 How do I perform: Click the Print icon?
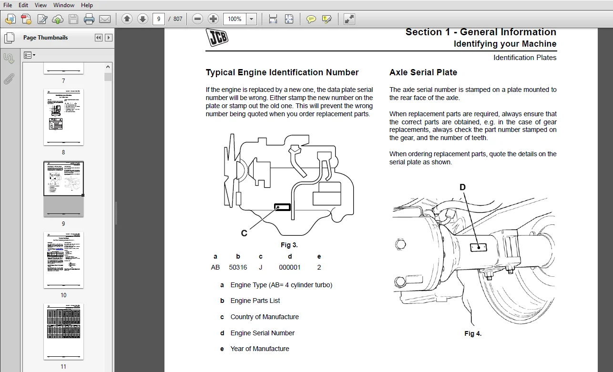pos(89,19)
